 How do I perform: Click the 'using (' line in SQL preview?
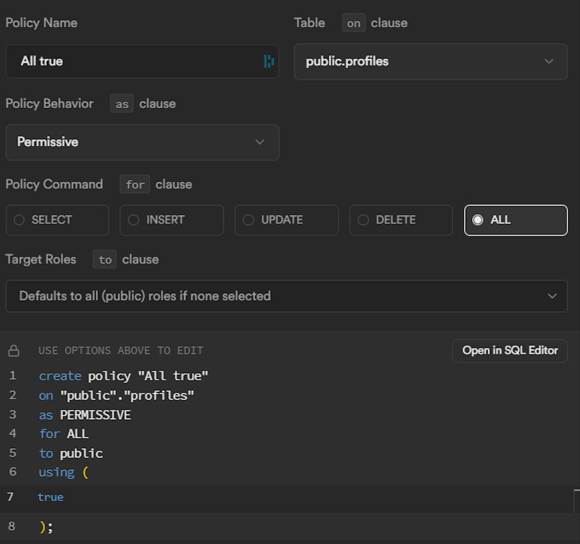63,472
